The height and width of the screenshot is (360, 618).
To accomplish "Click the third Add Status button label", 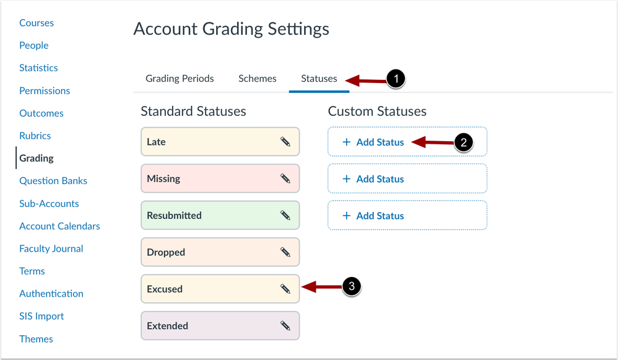I will pyautogui.click(x=380, y=216).
